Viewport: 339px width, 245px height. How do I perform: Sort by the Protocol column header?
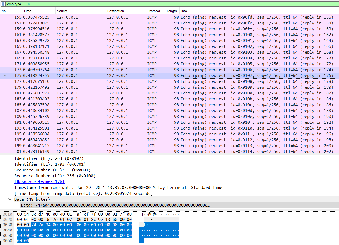(x=156, y=11)
